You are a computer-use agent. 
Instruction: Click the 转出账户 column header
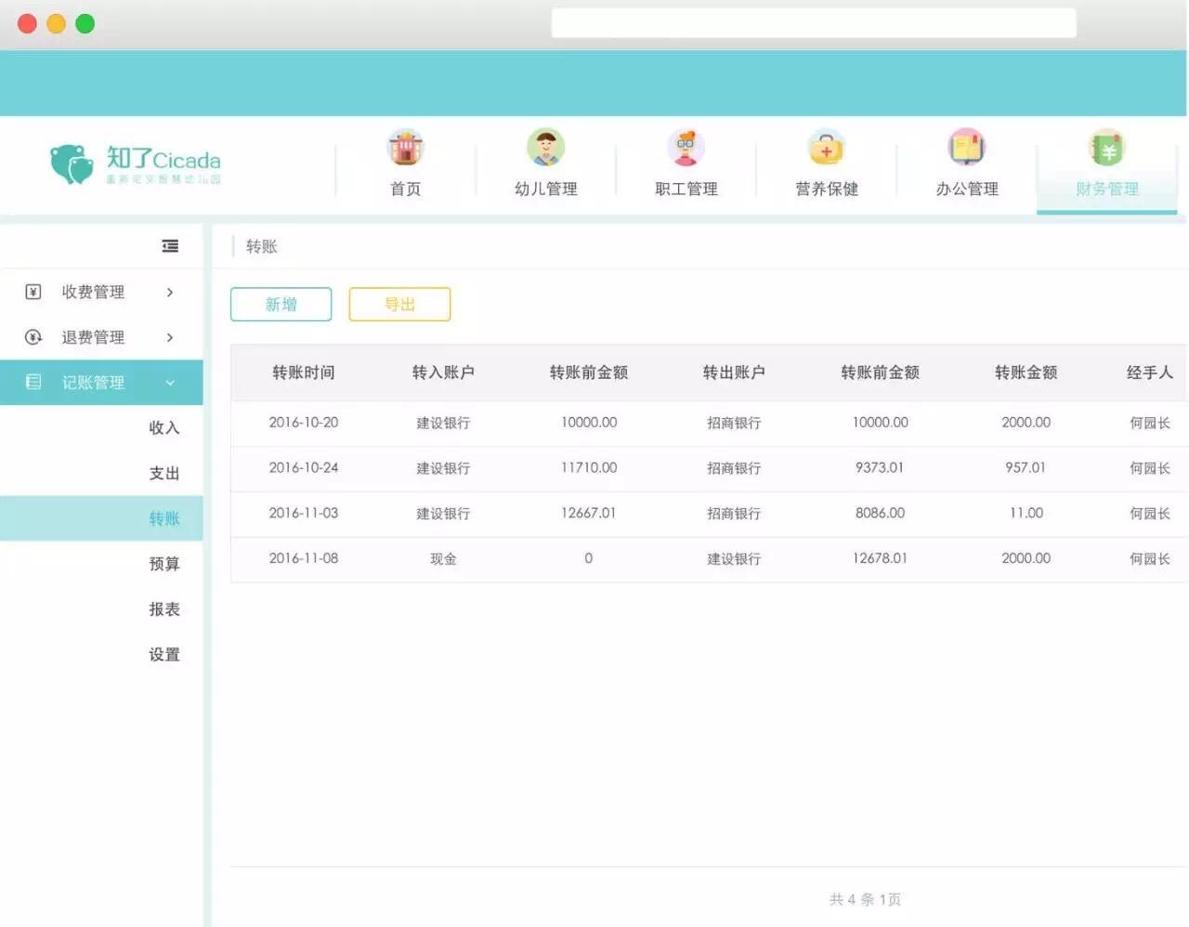click(734, 372)
